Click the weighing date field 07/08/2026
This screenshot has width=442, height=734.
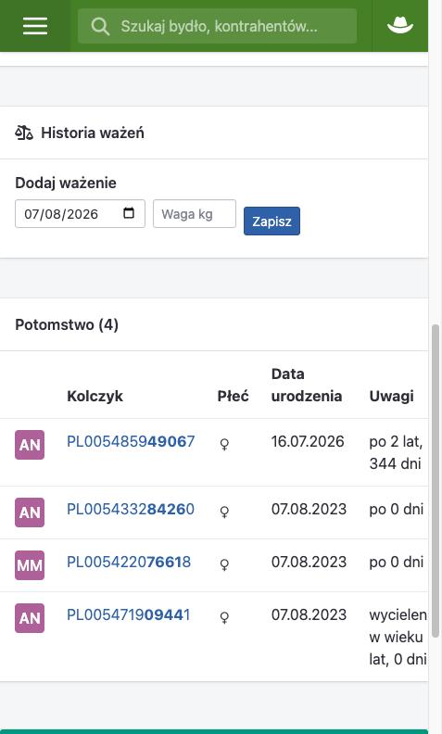click(x=80, y=214)
